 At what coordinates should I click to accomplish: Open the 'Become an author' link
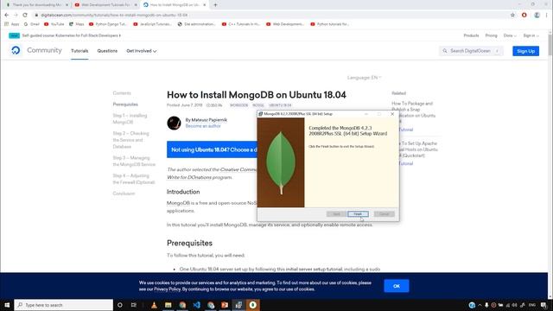[x=203, y=126]
